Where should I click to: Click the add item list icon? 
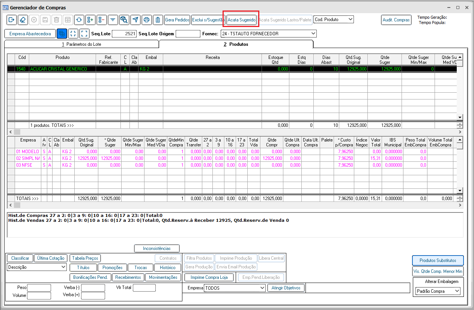pos(90,20)
